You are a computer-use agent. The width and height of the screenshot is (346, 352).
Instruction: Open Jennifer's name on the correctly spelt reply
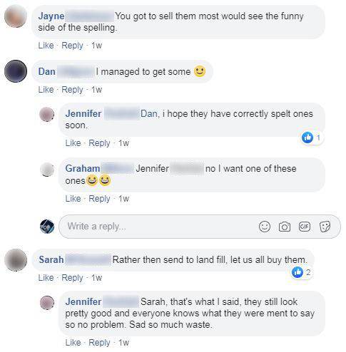click(x=83, y=113)
